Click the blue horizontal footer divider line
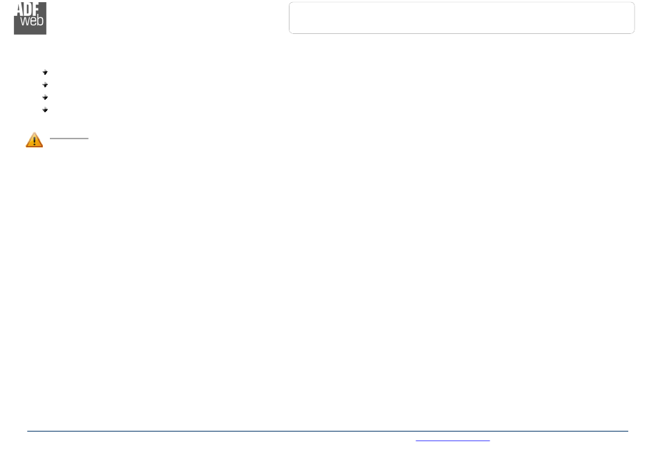Screen dimensions: 658x453 (x=328, y=431)
